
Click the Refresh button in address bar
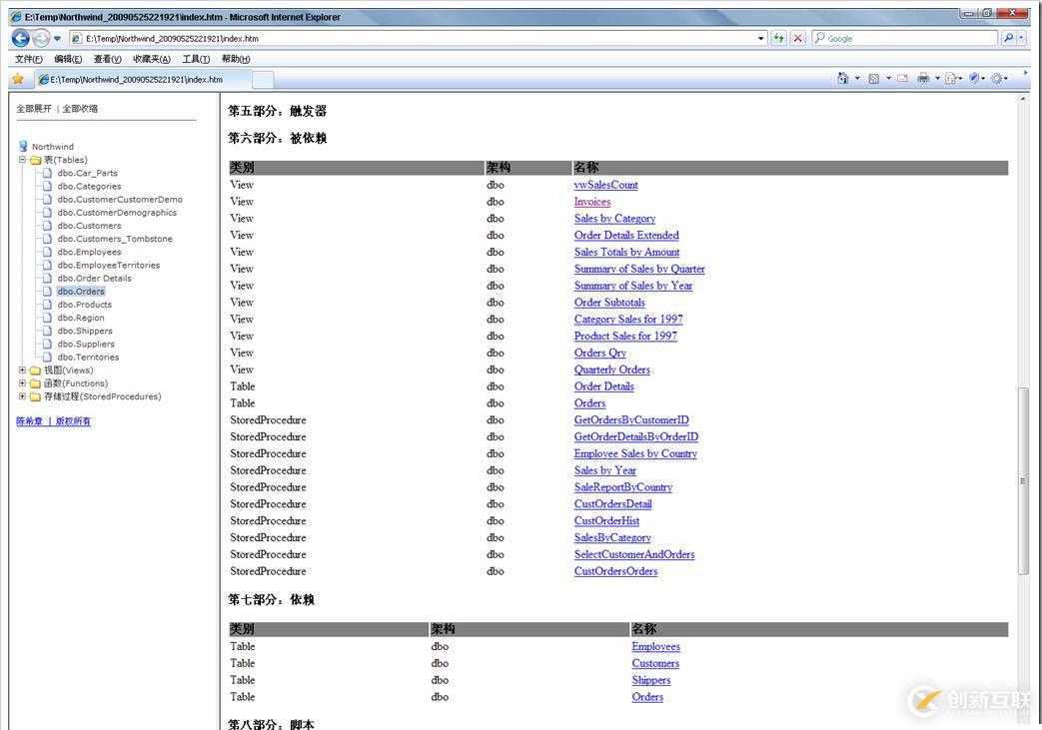click(x=778, y=38)
